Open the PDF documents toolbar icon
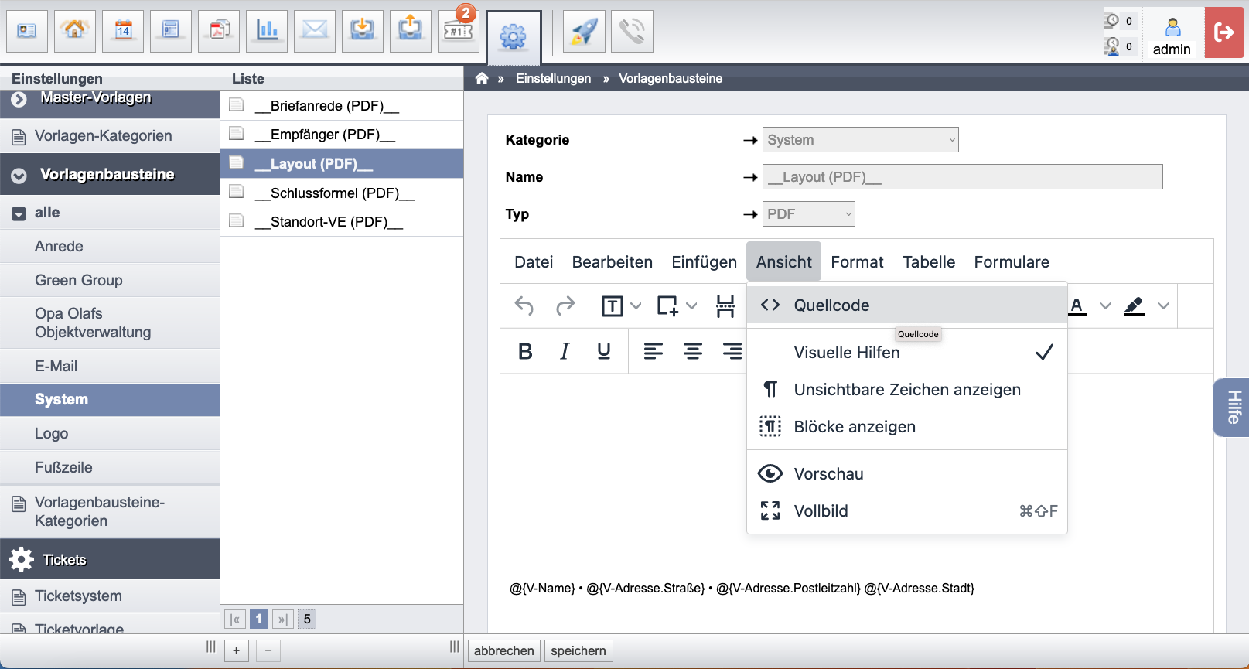The image size is (1249, 669). [x=219, y=31]
